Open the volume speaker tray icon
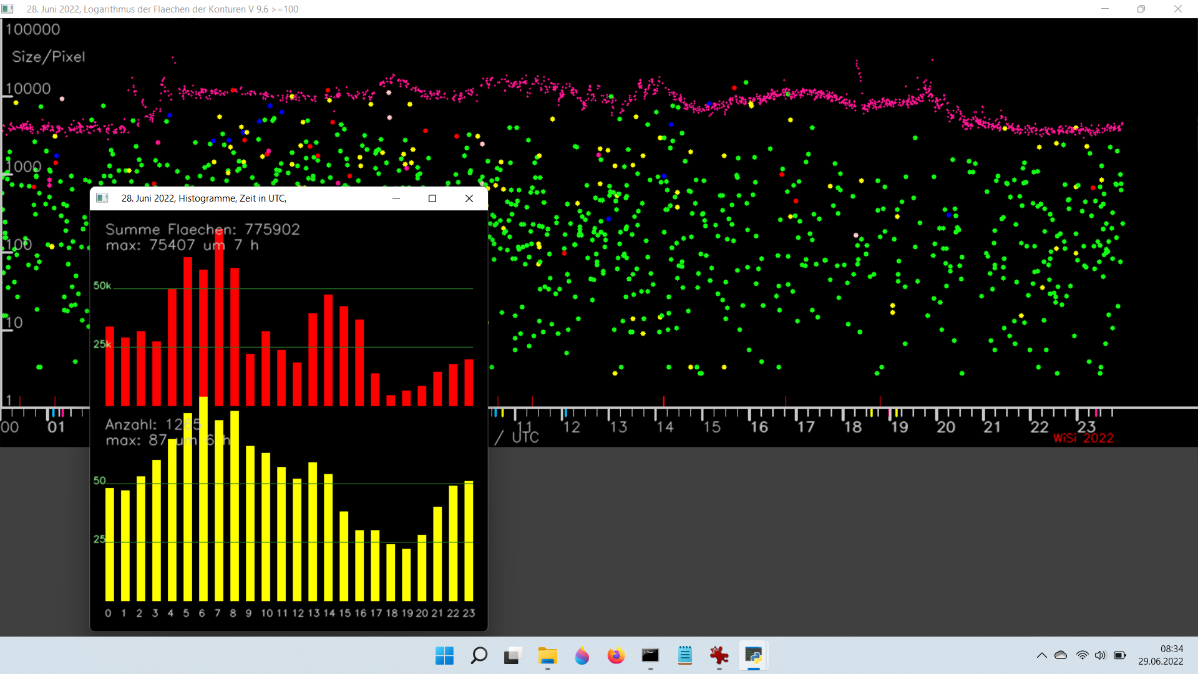The width and height of the screenshot is (1198, 674). pyautogui.click(x=1100, y=655)
